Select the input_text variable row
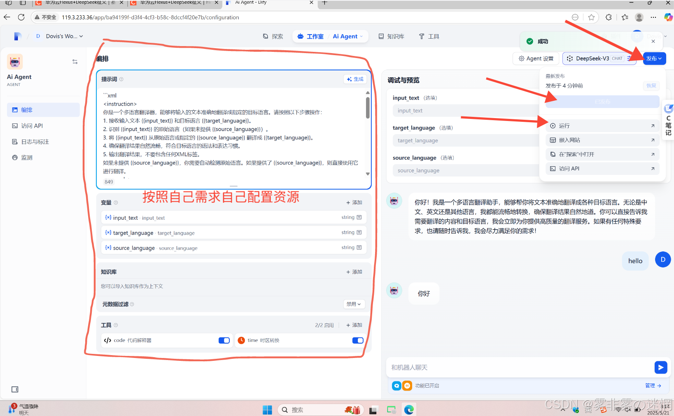The image size is (674, 416). tap(234, 217)
